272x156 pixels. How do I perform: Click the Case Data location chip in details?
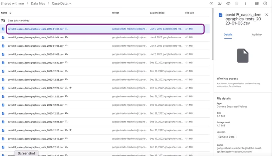pos(226,137)
